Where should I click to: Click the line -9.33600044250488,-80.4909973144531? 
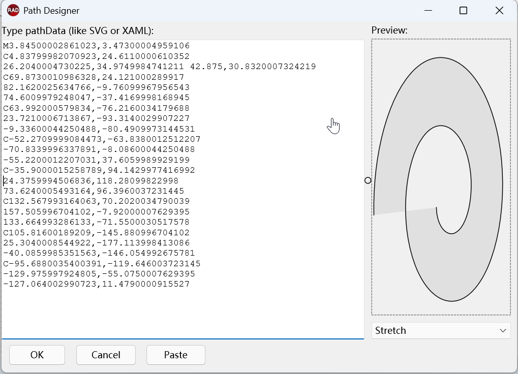(99, 129)
